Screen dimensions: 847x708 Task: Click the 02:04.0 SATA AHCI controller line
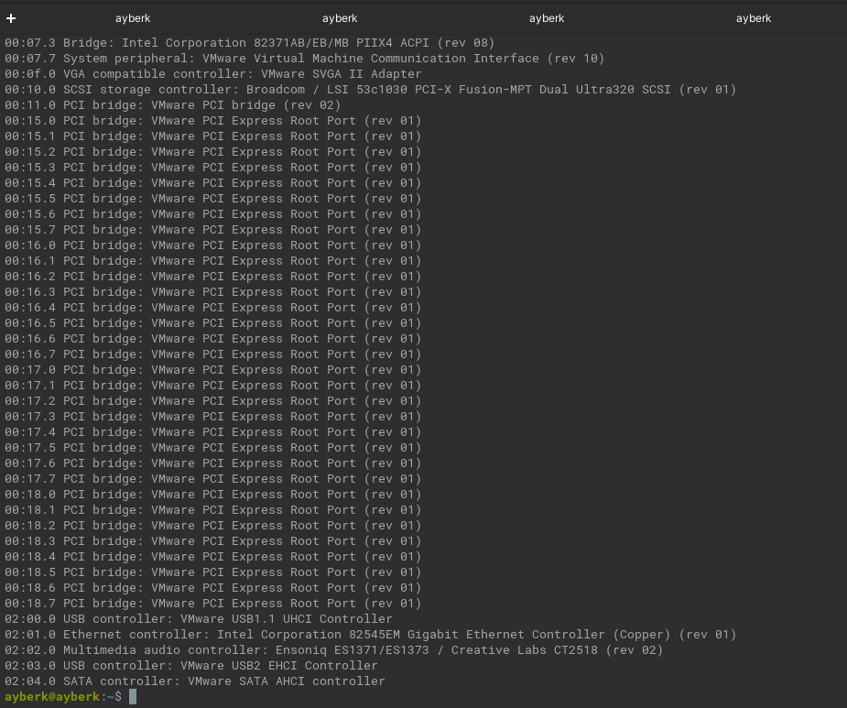tap(195, 681)
